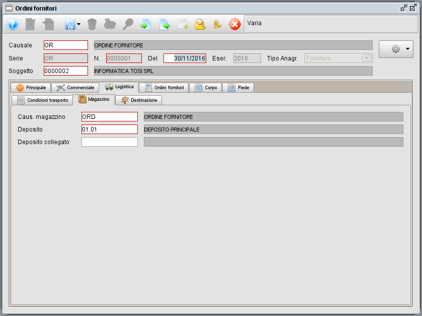
Task: Open the save options dropdown arrow
Action: [79, 24]
